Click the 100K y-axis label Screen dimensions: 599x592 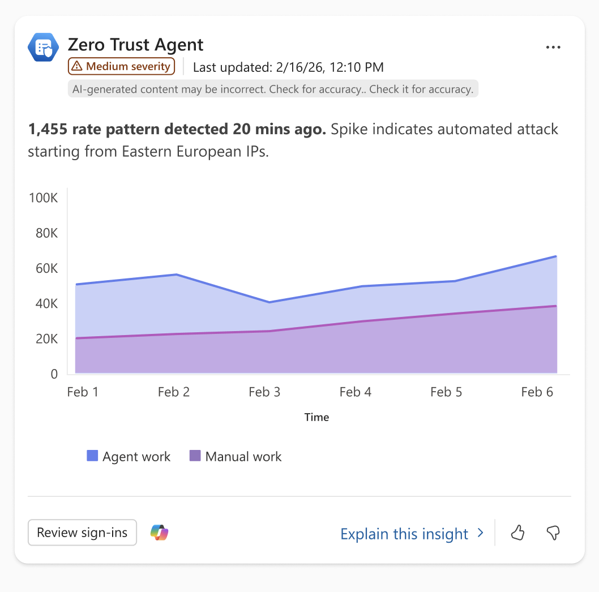tap(43, 198)
